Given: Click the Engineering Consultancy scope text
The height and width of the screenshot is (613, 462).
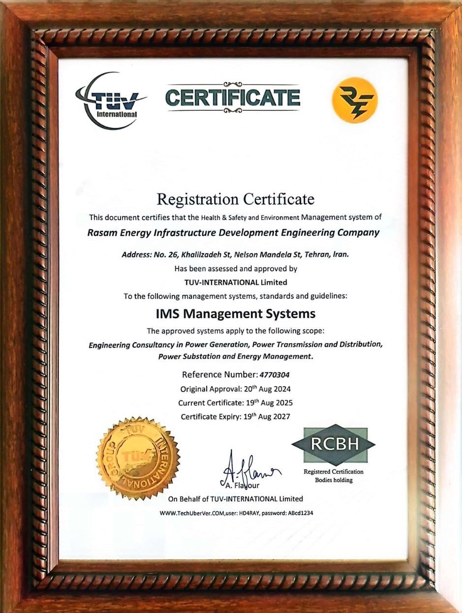Looking at the screenshot, I should click(x=235, y=350).
